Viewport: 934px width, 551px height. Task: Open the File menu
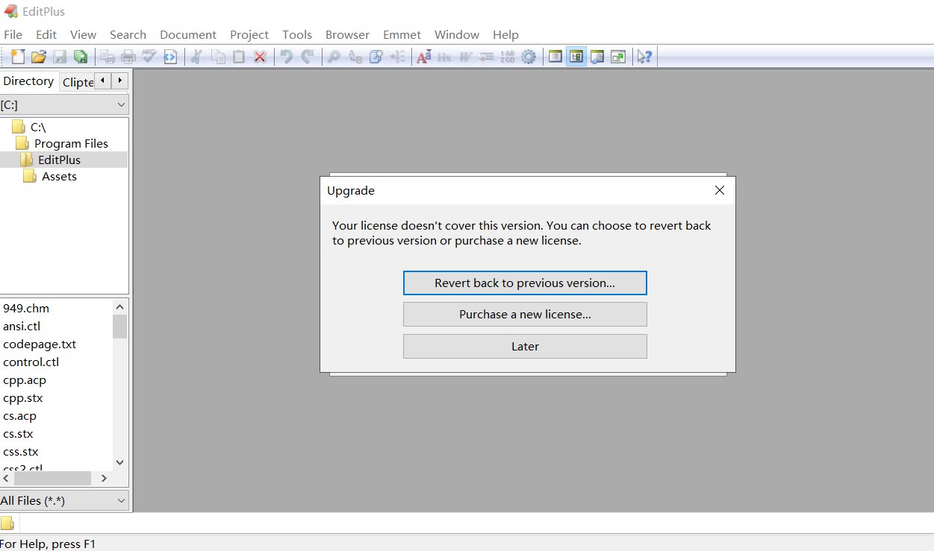[x=13, y=34]
